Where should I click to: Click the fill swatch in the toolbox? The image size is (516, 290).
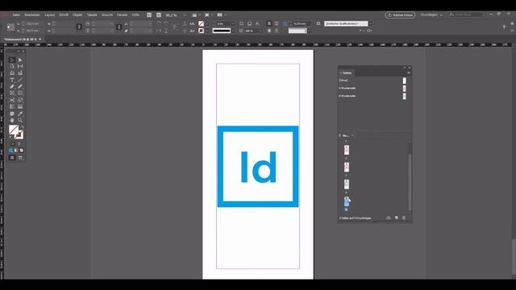click(13, 129)
